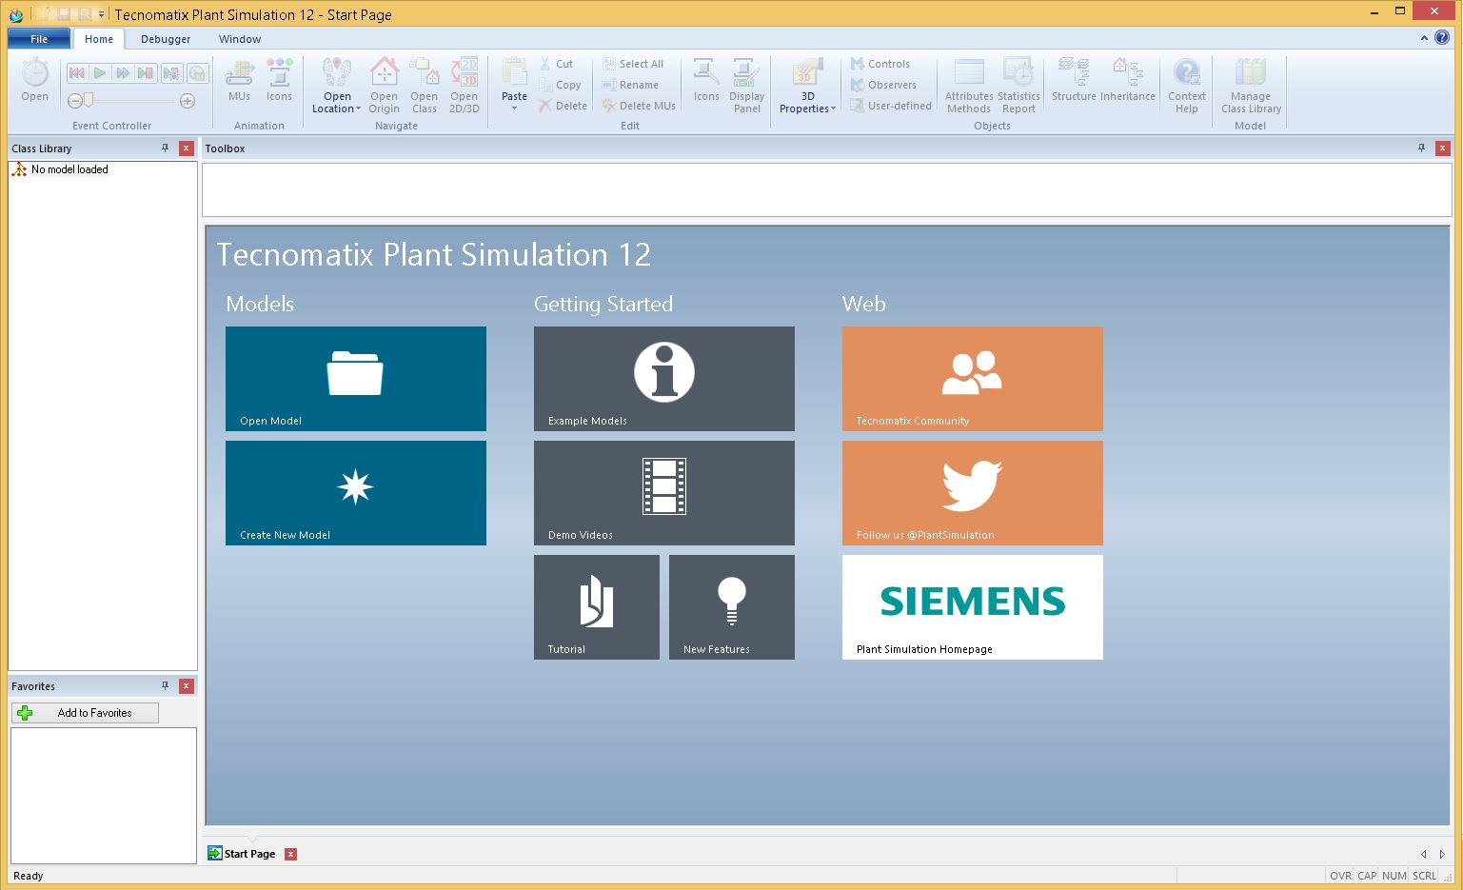Decrease simulation speed with minus button
1463x890 pixels.
pyautogui.click(x=75, y=100)
